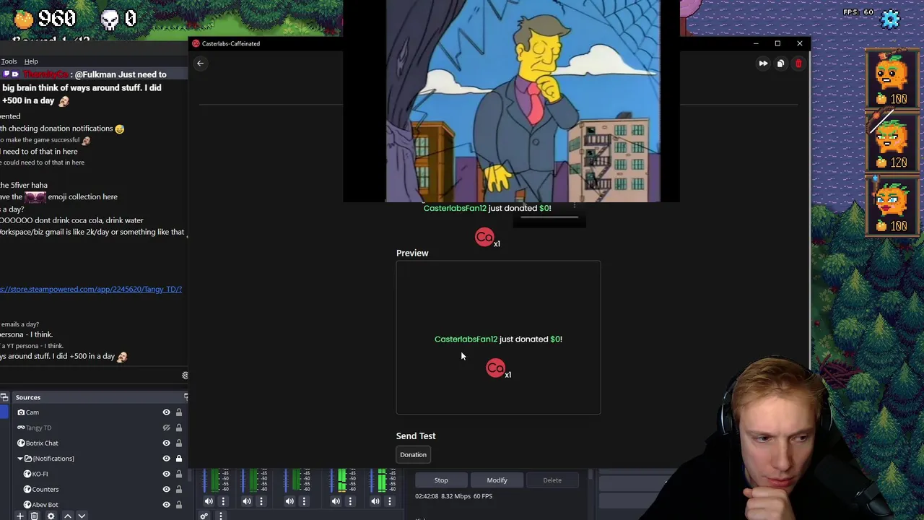Click the chat settings gear icon
This screenshot has width=924, height=520.
coord(185,376)
